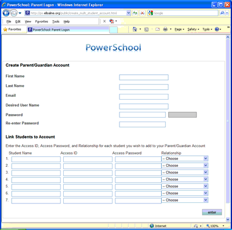Screen dimensions: 232x230
Task: Open the recent pages dropdown beside Forward
Action: pyautogui.click(x=20, y=13)
